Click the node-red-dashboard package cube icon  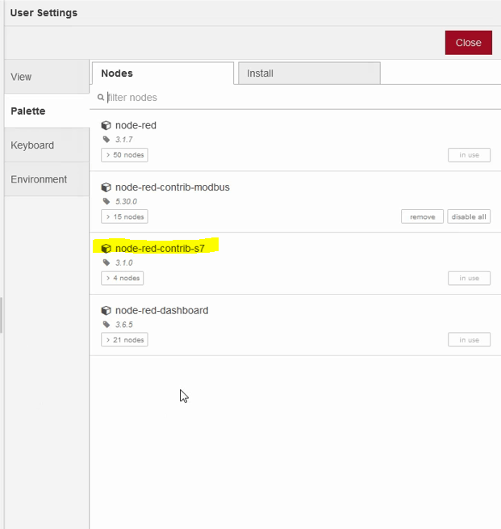106,311
